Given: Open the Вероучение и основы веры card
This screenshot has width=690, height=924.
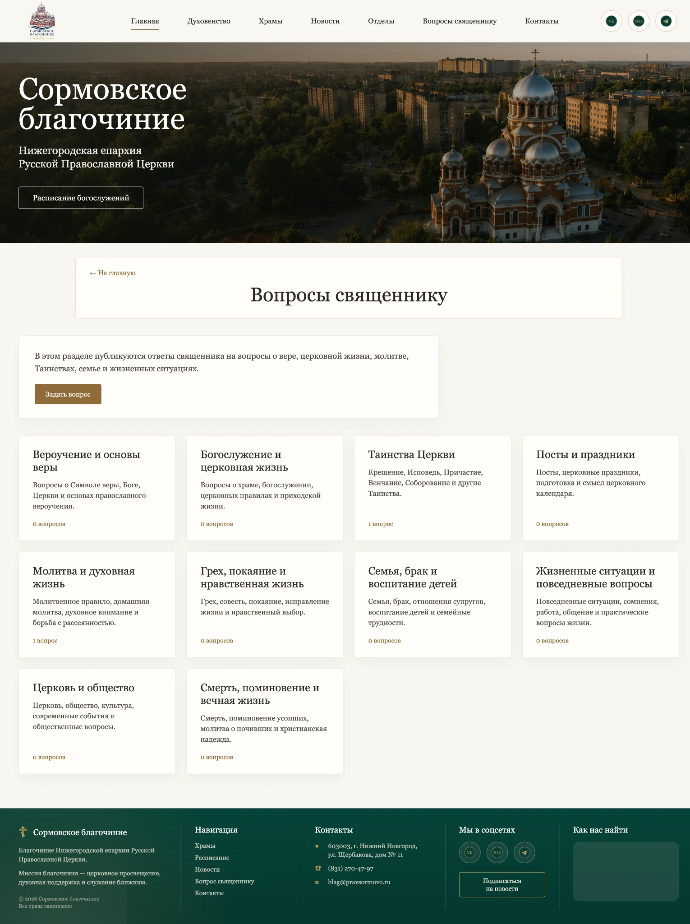Looking at the screenshot, I should tap(97, 488).
